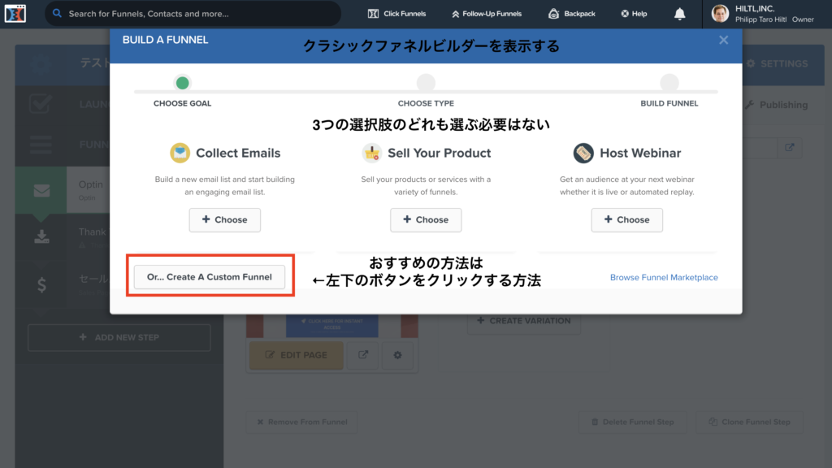This screenshot has height=468, width=832.
Task: Click Delete Funnel Step
Action: coord(632,422)
